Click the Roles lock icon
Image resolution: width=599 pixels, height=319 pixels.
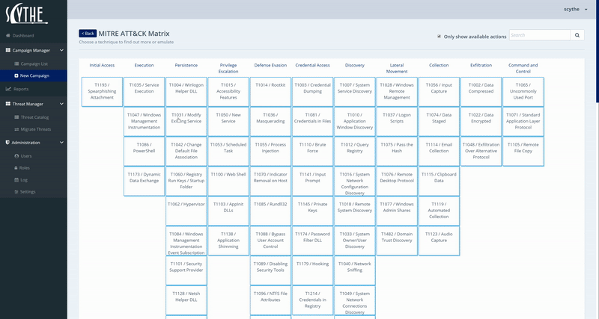click(x=16, y=168)
